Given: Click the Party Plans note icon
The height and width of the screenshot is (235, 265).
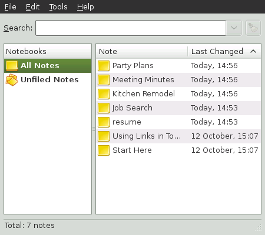Looking at the screenshot, I should click(x=104, y=66).
